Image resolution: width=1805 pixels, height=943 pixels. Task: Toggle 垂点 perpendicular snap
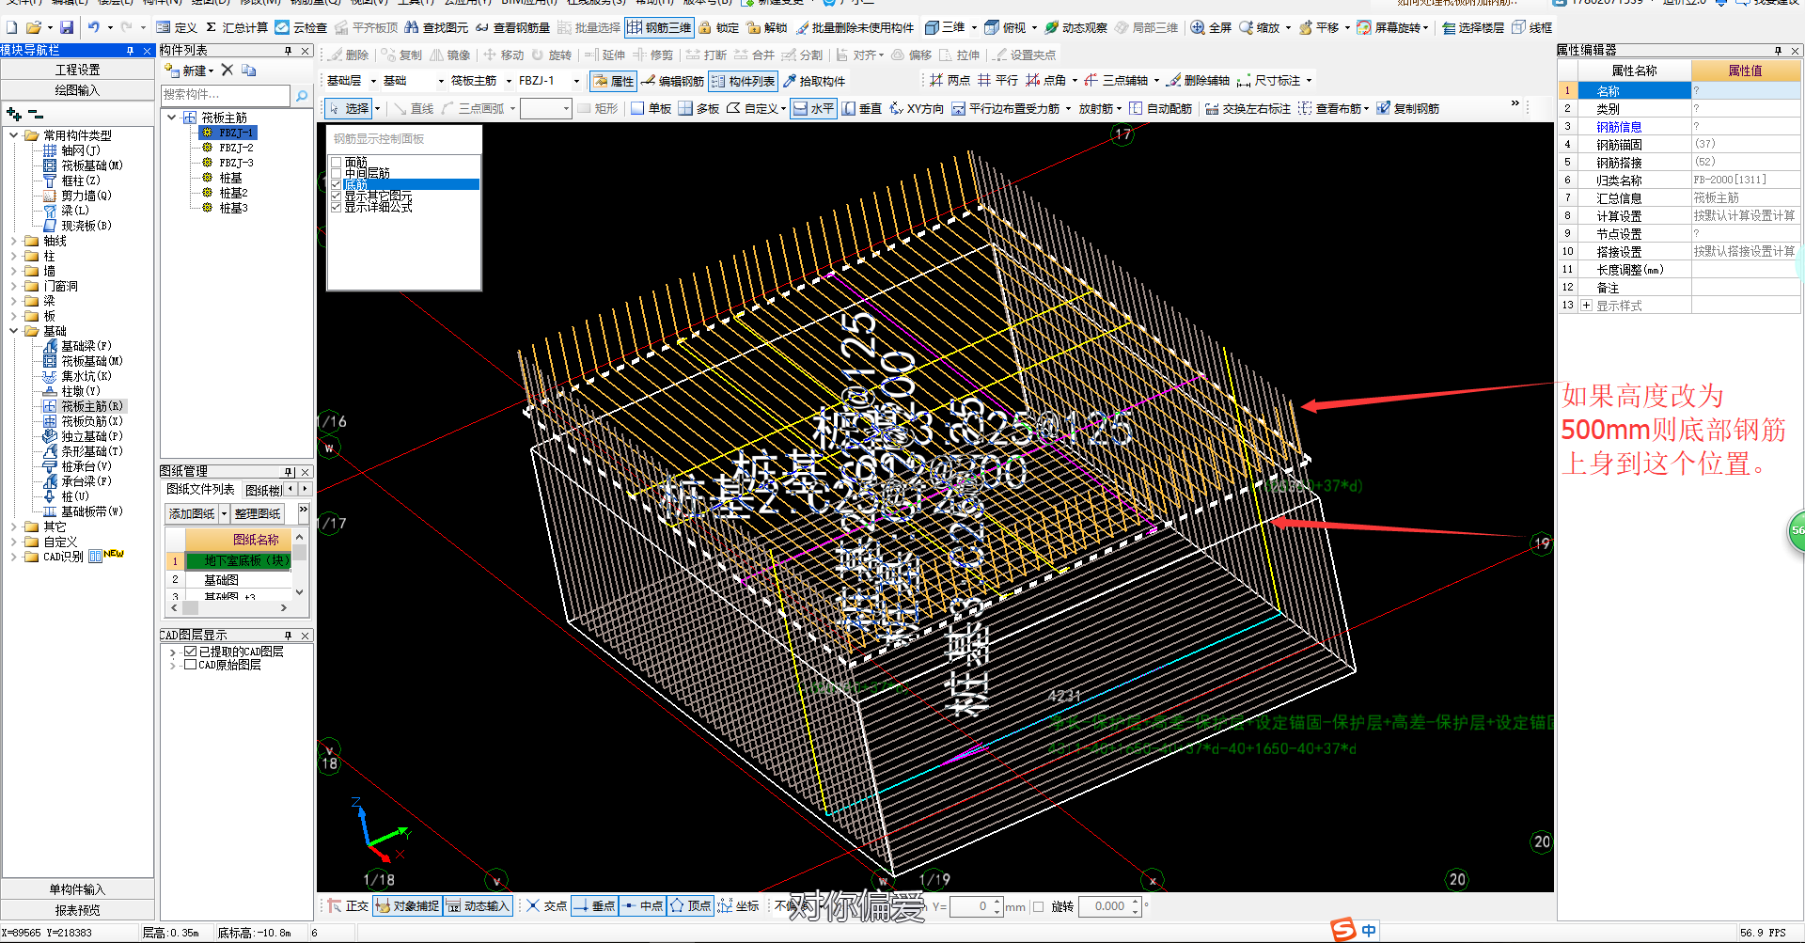click(593, 906)
